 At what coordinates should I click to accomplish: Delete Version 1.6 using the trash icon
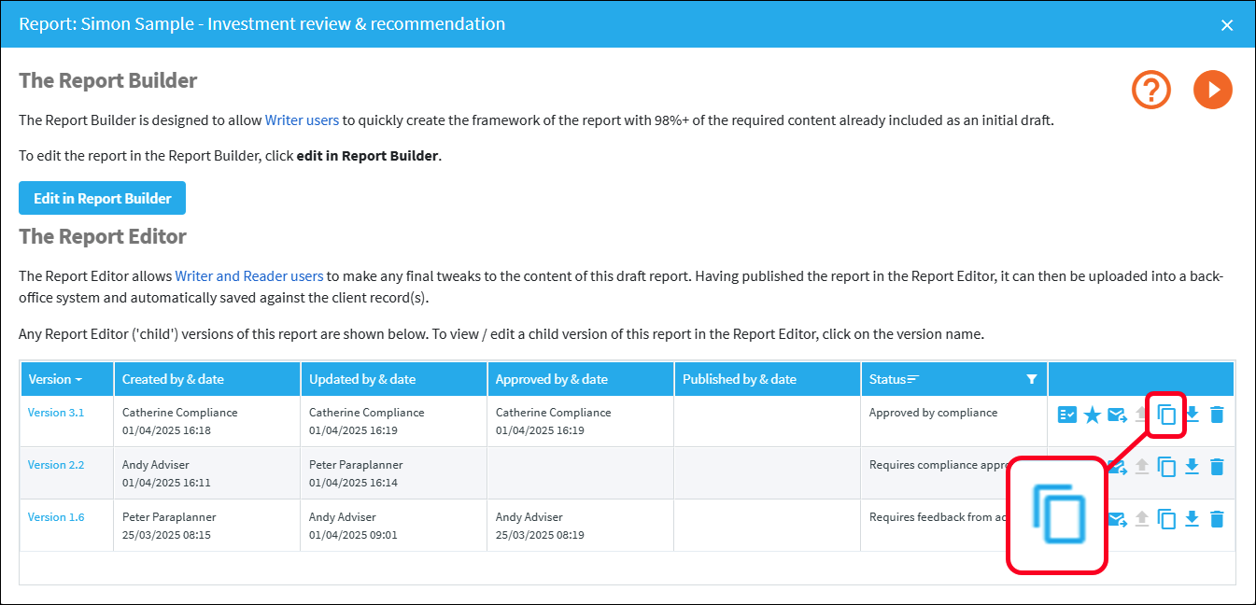1216,519
